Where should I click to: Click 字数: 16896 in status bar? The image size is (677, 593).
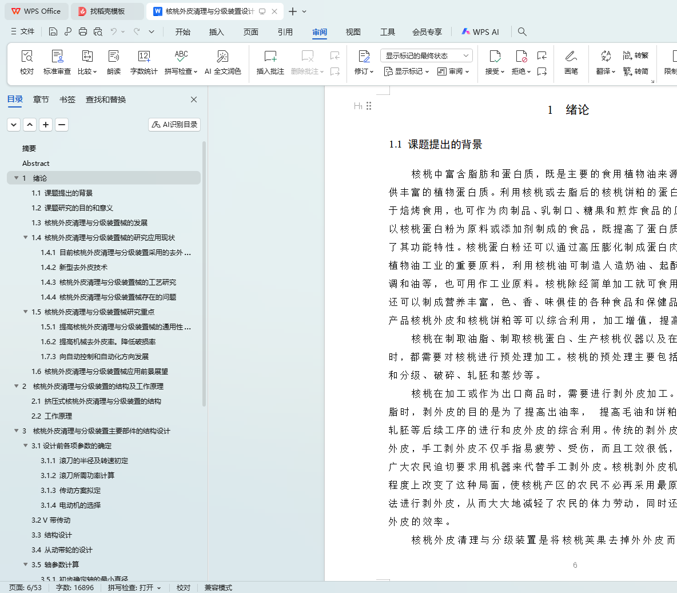coord(75,588)
